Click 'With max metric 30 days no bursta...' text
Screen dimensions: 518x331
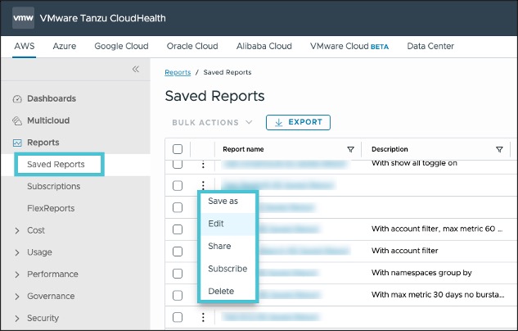438,295
